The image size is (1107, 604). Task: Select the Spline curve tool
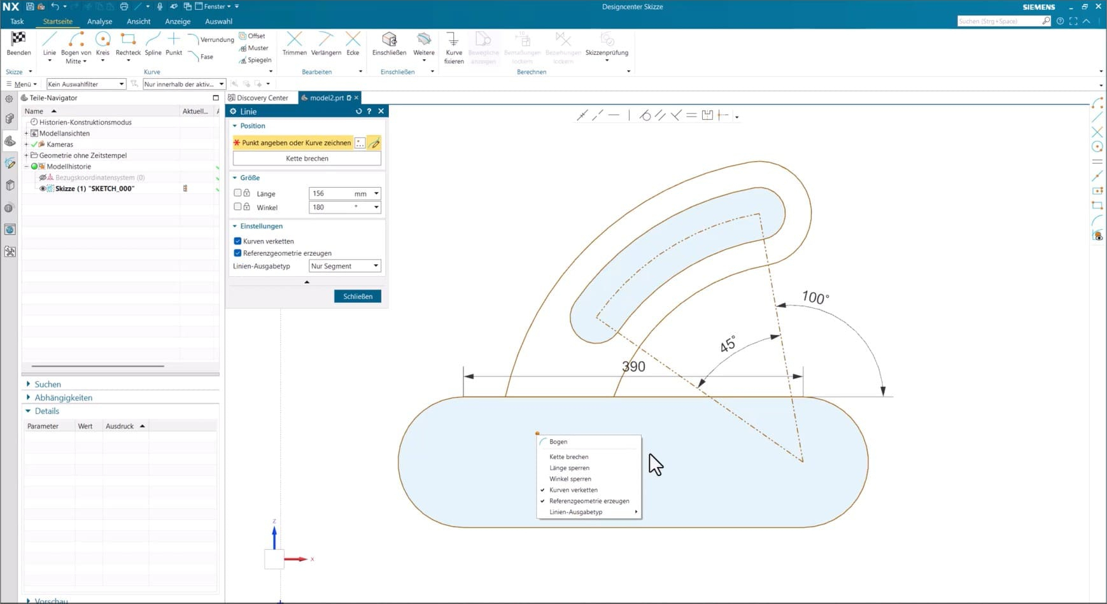click(153, 43)
